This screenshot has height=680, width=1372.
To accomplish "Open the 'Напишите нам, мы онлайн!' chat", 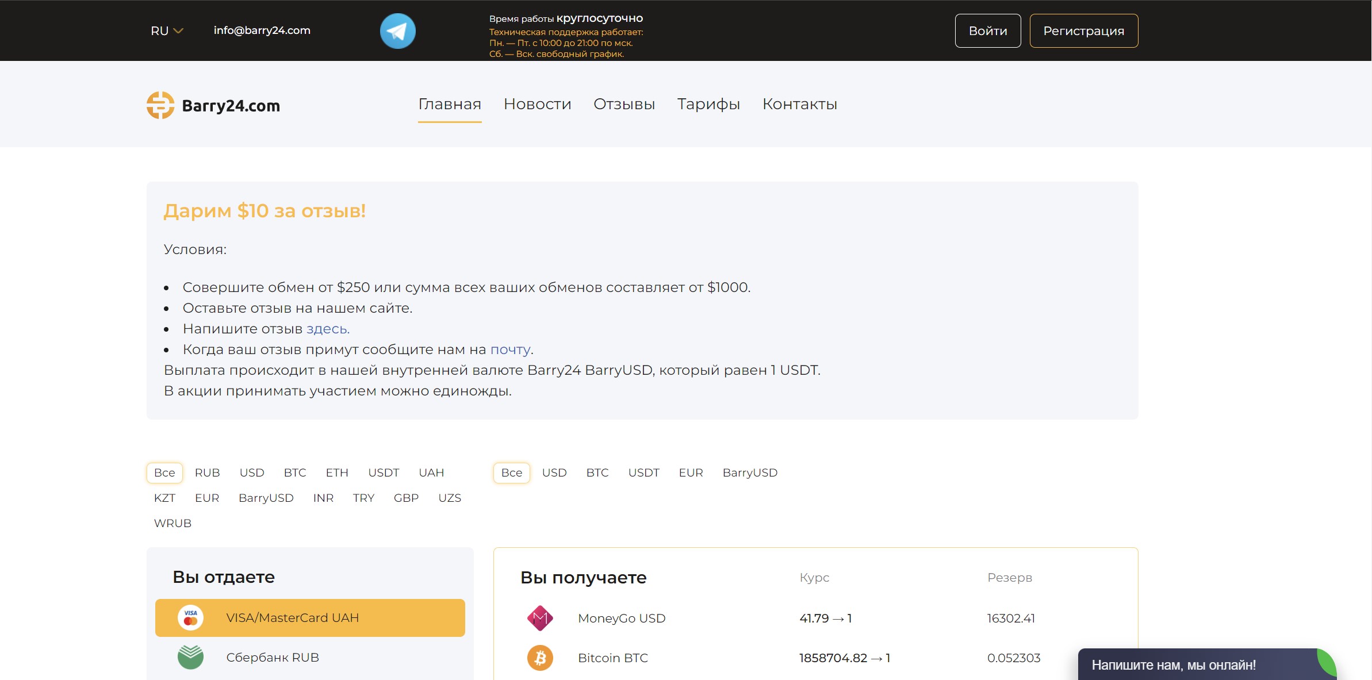I will click(x=1206, y=664).
